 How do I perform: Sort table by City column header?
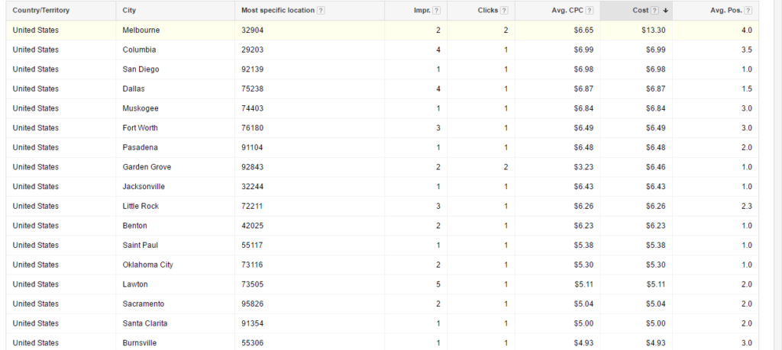point(129,11)
